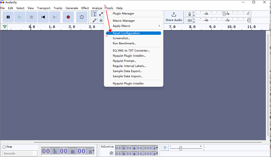Enable the Snap checkbox
The height and width of the screenshot is (157, 271).
(x=4, y=147)
